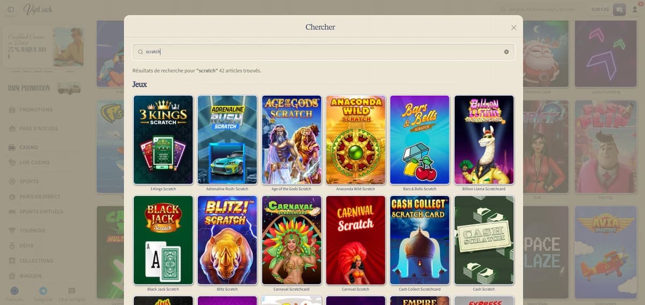Open the user profile icon
Viewport: 645px width, 305px height.
pos(635,9)
